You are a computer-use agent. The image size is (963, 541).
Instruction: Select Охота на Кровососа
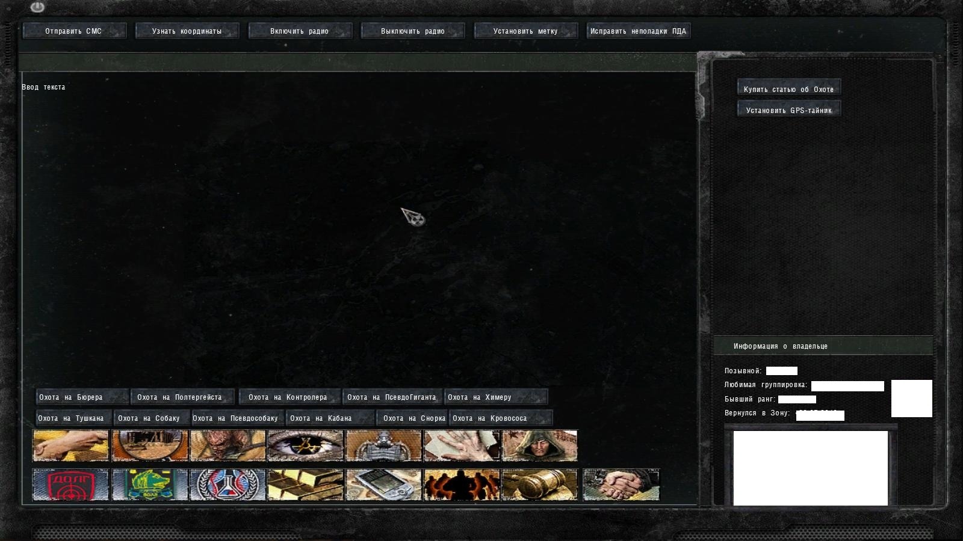point(501,418)
